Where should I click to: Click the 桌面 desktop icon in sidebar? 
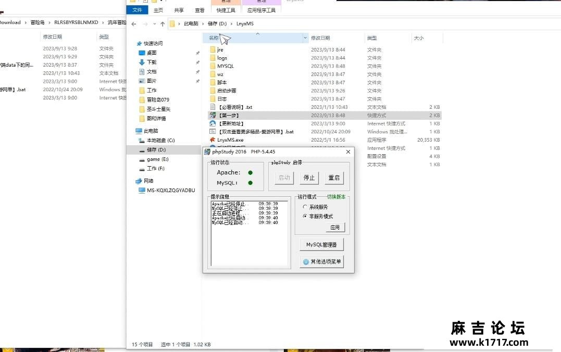point(142,53)
